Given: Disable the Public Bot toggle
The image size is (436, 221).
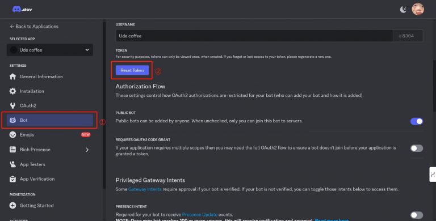Looking at the screenshot, I should [x=417, y=121].
